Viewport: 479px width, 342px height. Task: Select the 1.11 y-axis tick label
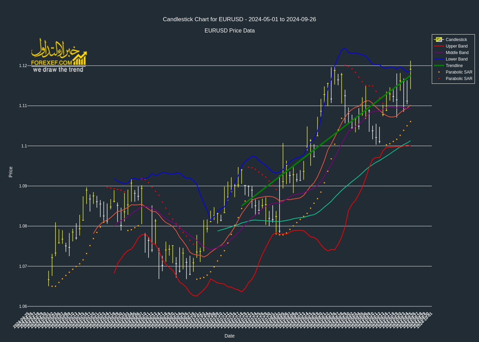23,106
